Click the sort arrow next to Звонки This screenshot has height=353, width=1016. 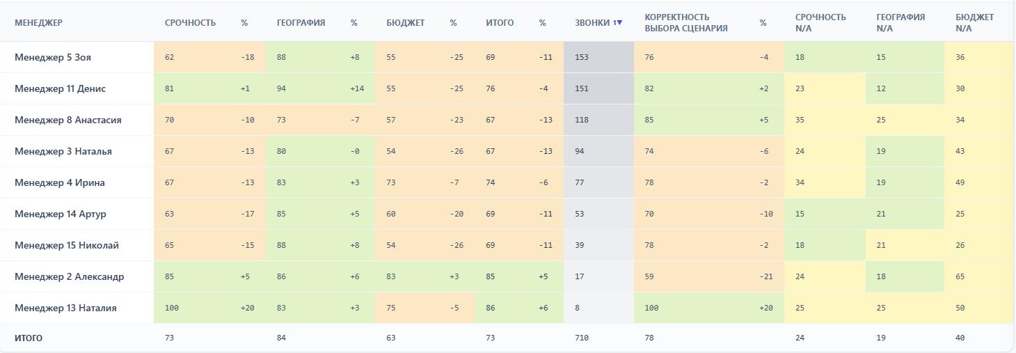click(619, 23)
